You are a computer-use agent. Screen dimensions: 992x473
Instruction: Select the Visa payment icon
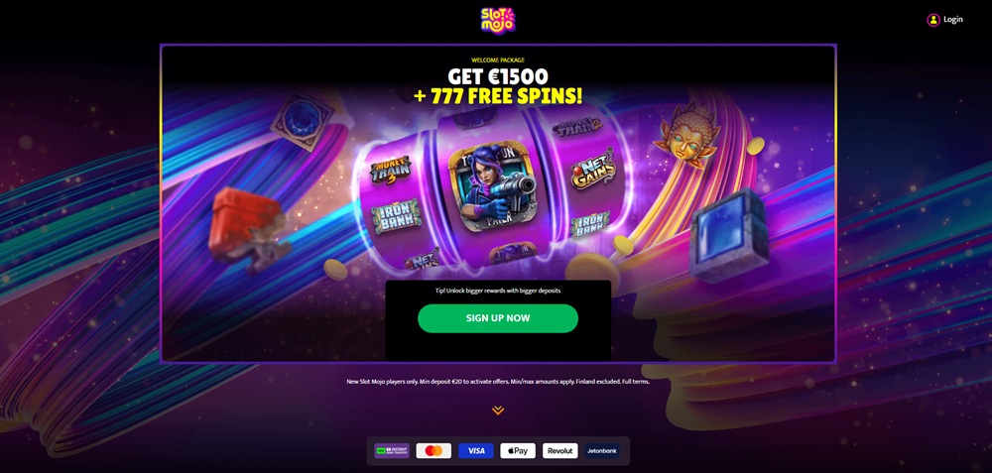coord(476,451)
